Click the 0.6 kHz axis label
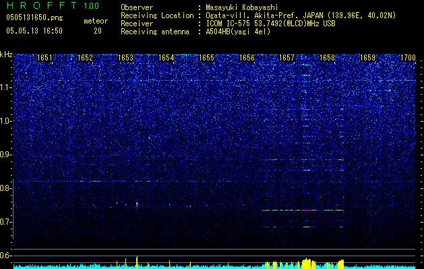Screen dimensions: 424x269 (5, 256)
